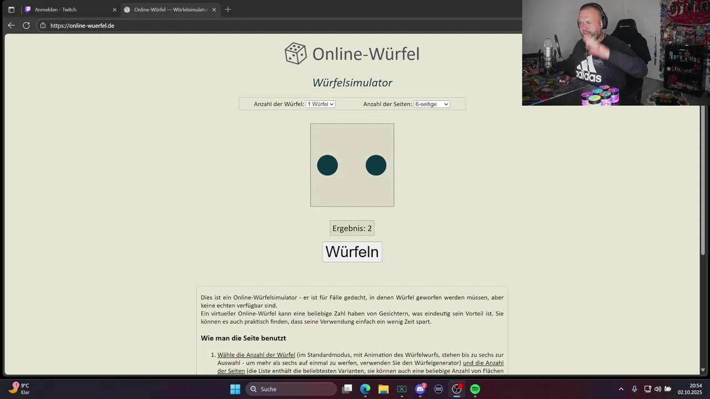The image size is (710, 399).
Task: Click the page's vertical scrollbar
Action: tap(703, 180)
